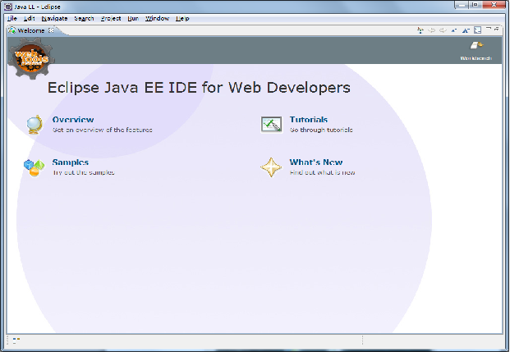Open the Navigate menu

(x=55, y=19)
